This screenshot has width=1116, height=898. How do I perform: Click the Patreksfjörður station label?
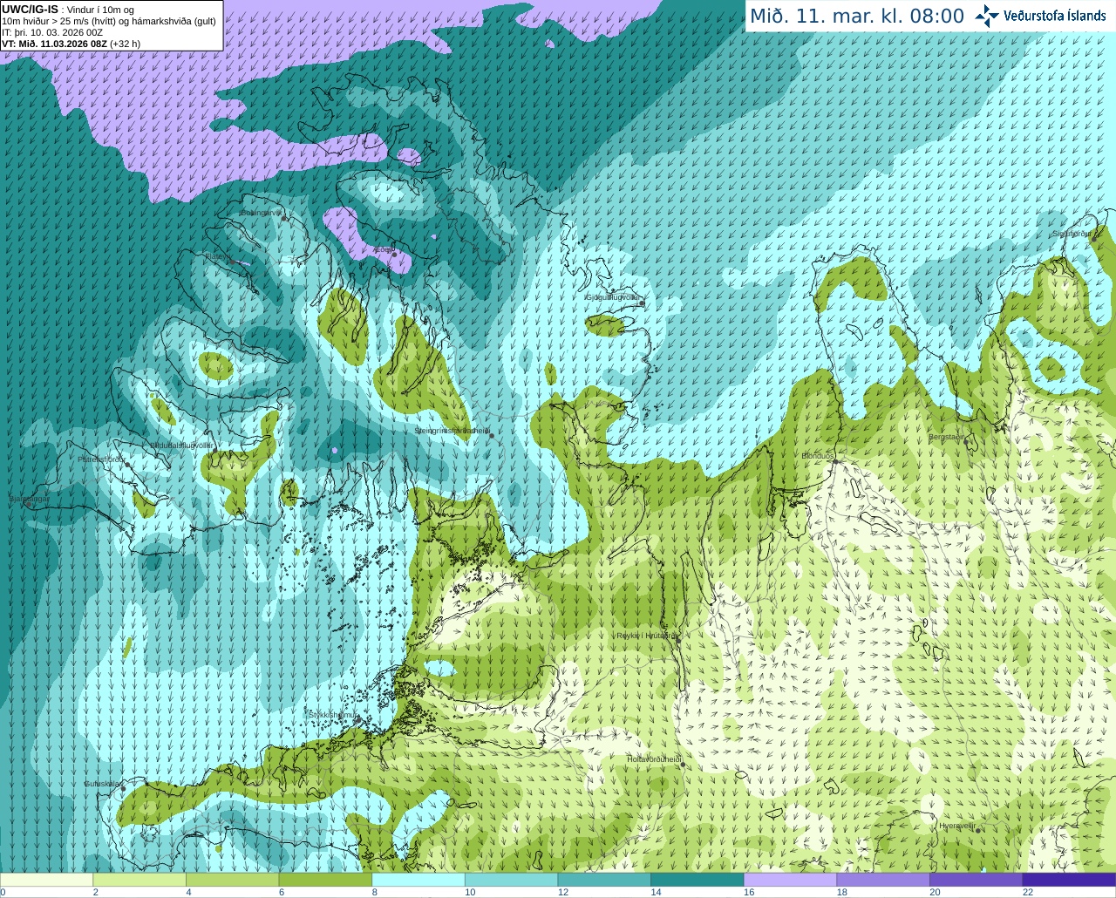pyautogui.click(x=102, y=459)
